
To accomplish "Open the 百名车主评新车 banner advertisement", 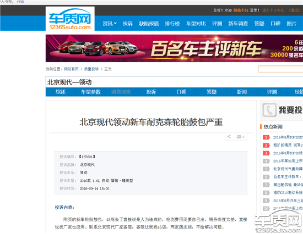I will (x=174, y=48).
